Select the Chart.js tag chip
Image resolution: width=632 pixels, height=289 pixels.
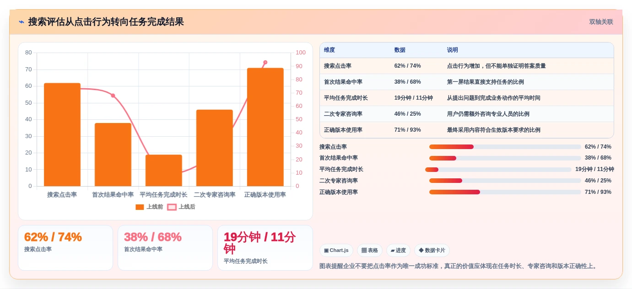336,251
